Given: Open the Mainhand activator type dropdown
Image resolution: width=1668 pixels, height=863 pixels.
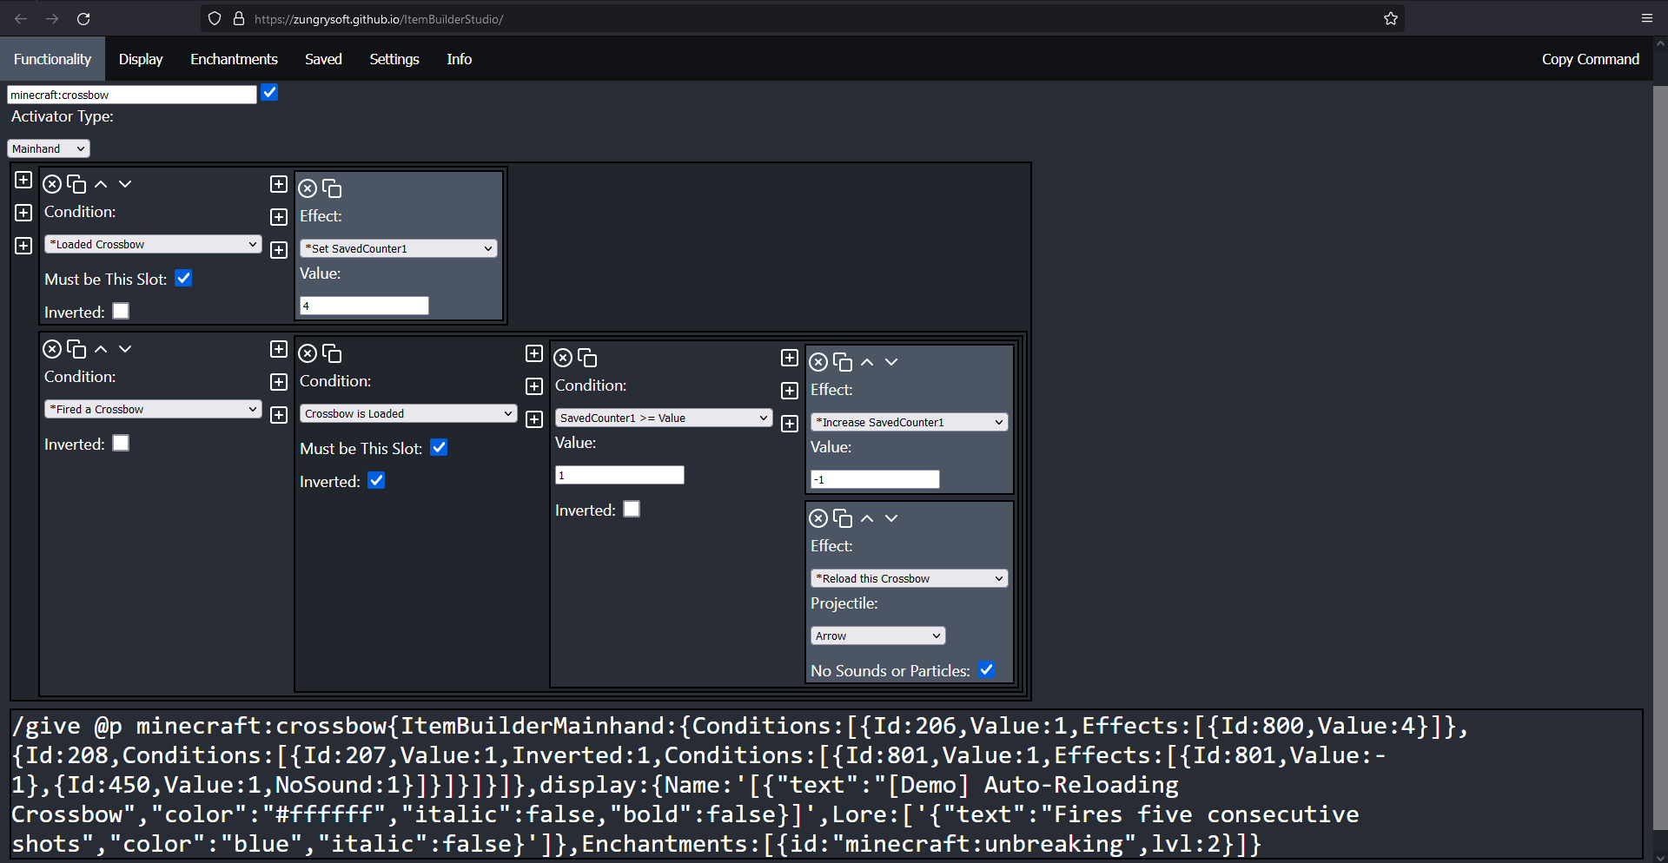Looking at the screenshot, I should click(49, 149).
